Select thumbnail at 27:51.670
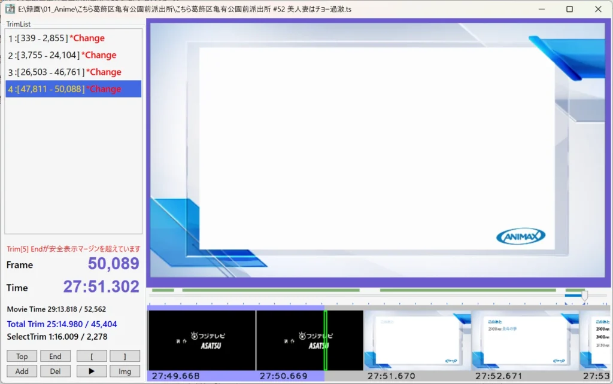Viewport: 613px width, 384px height. 417,340
